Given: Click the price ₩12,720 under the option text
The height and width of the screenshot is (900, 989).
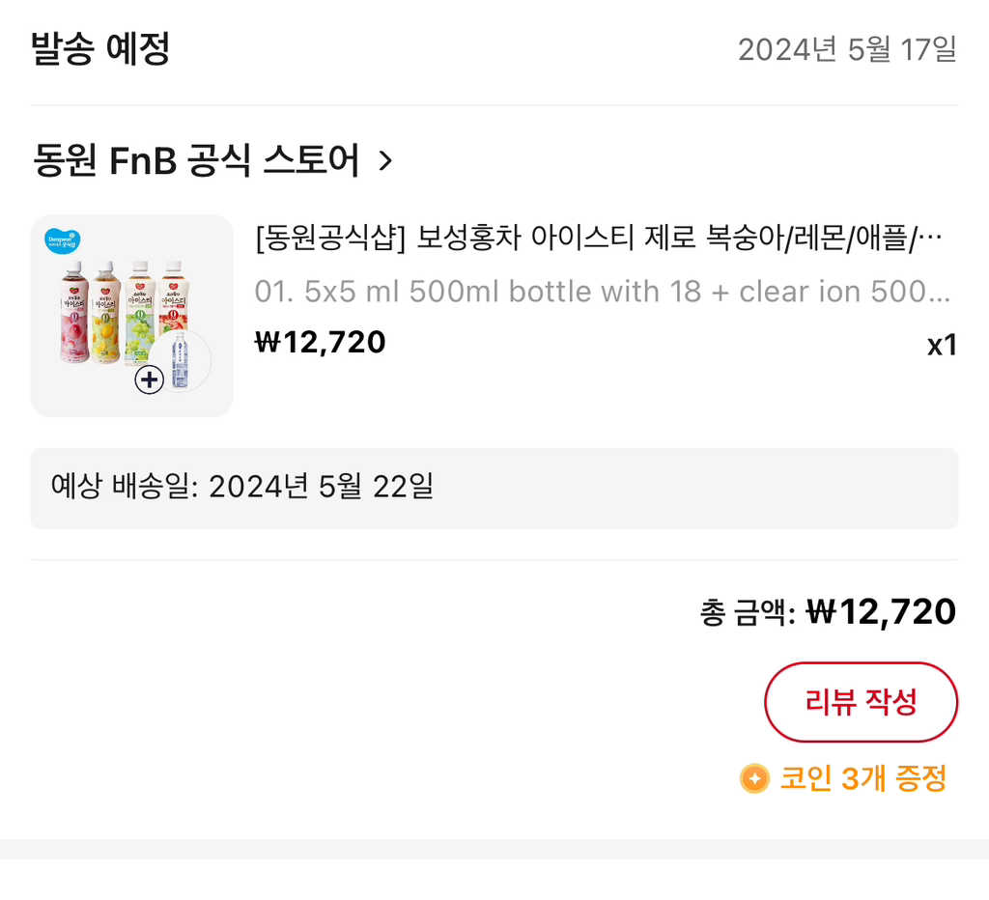Looking at the screenshot, I should pyautogui.click(x=320, y=342).
